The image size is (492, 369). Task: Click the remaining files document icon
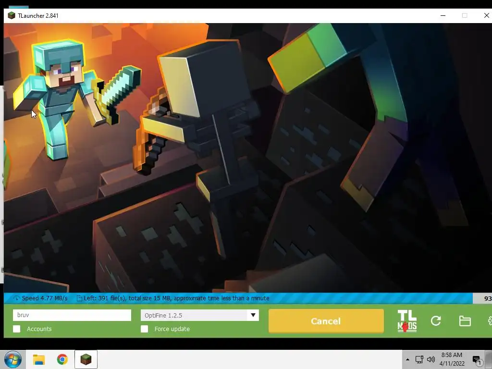click(80, 298)
